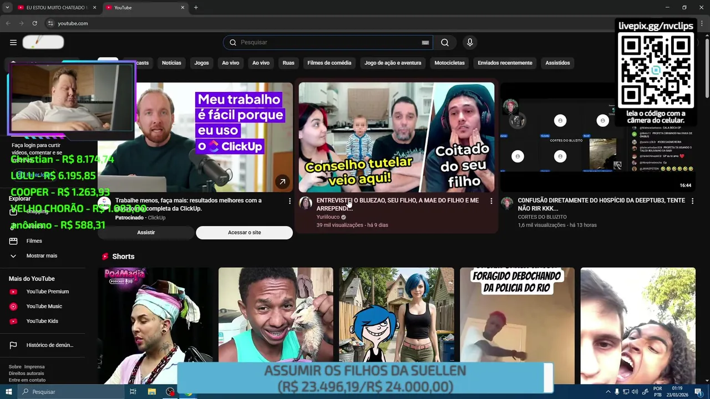Focus the Pesquisar search field
This screenshot has width=710, height=399.
[x=327, y=42]
